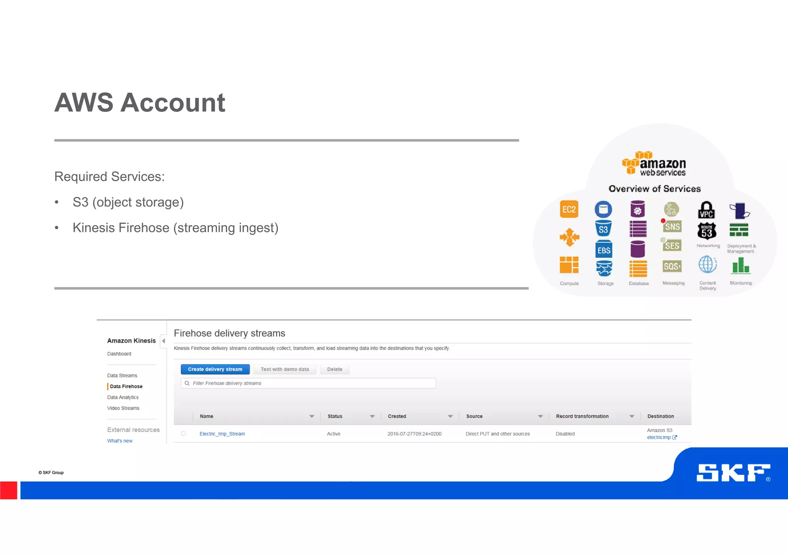Click the green management brick icon
Screen dimensions: 788x556
739,230
